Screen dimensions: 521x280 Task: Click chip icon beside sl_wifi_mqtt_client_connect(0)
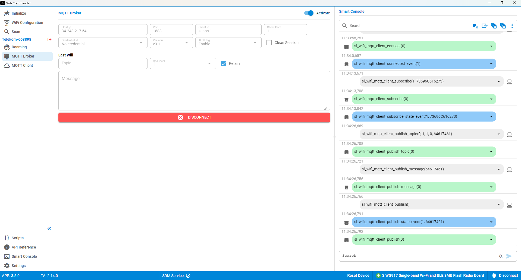point(346,47)
